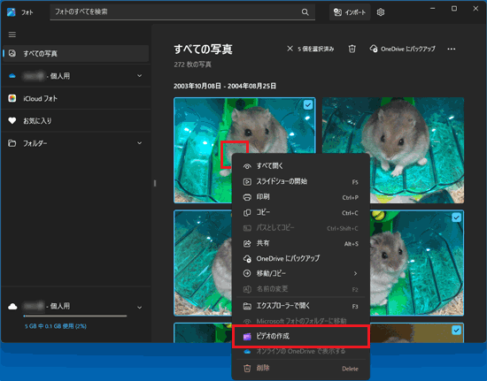
Task: Choose ビデオの作成 in the context menu
Action: point(301,337)
